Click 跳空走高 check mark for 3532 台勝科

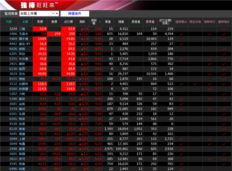click(x=195, y=84)
